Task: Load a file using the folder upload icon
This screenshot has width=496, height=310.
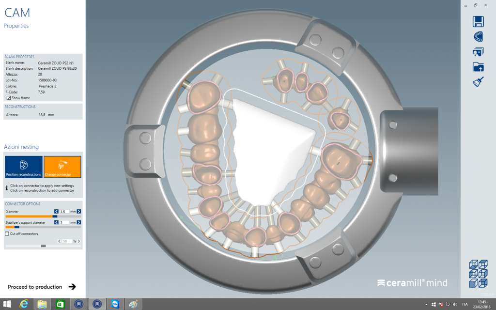Action: 478,67
